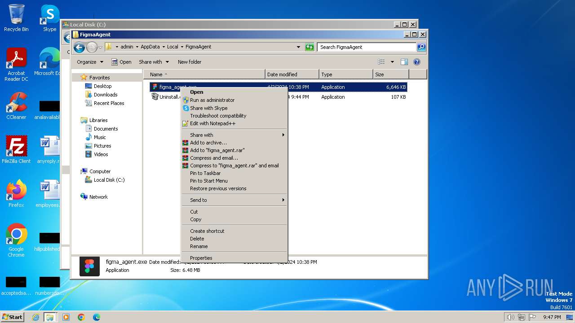
Task: Expand the Send to submenu
Action: click(234, 200)
